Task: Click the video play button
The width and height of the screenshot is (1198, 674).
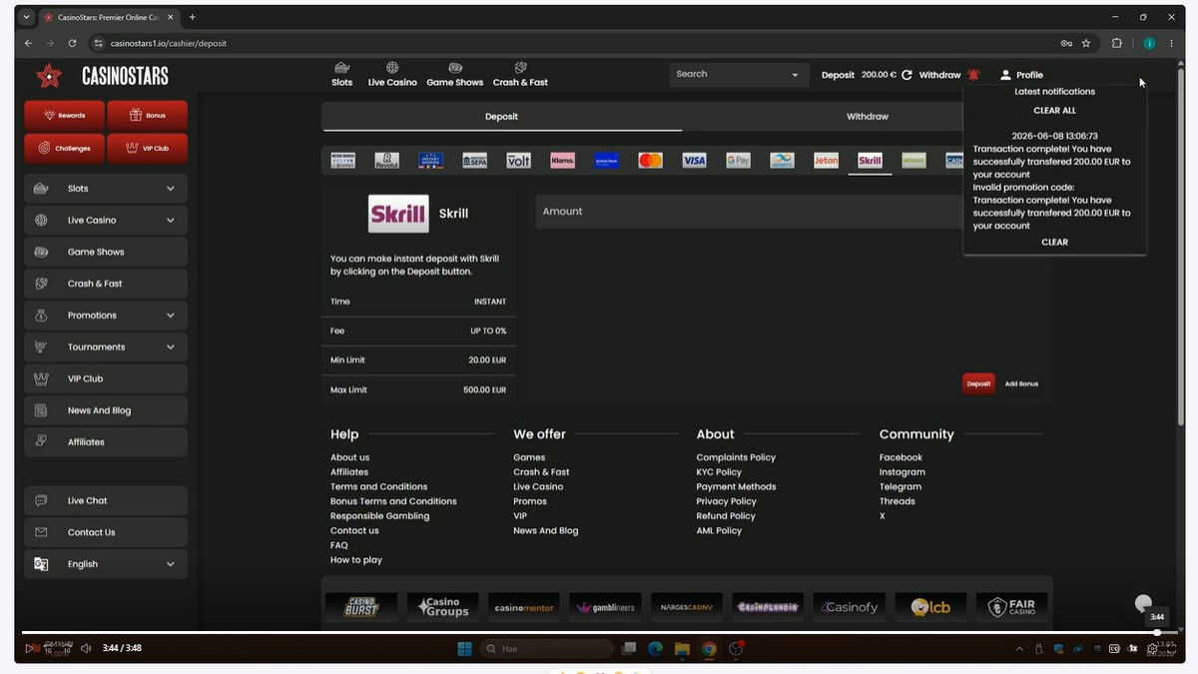Action: [x=29, y=648]
